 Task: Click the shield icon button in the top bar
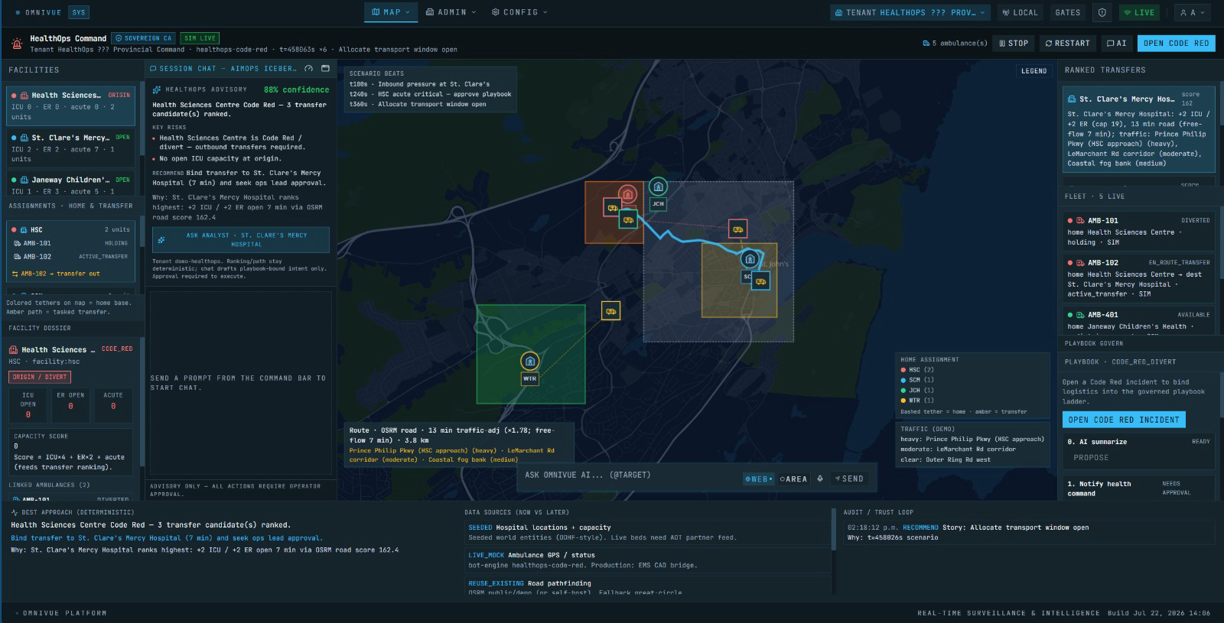1102,12
